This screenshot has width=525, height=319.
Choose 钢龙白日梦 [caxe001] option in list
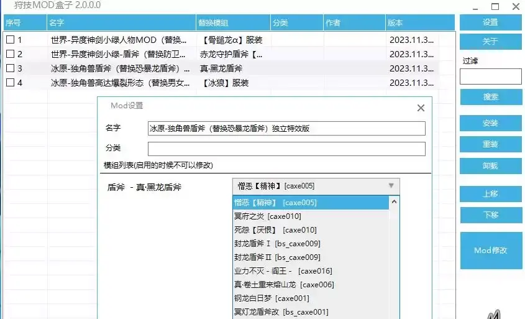click(271, 298)
